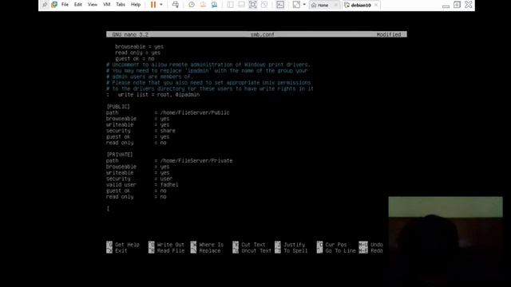Open the Help menu
Image resolution: width=511 pixels, height=287 pixels.
[136, 5]
